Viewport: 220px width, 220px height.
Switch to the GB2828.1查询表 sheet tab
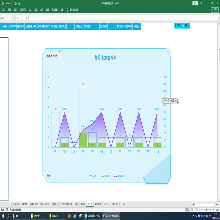point(67,204)
